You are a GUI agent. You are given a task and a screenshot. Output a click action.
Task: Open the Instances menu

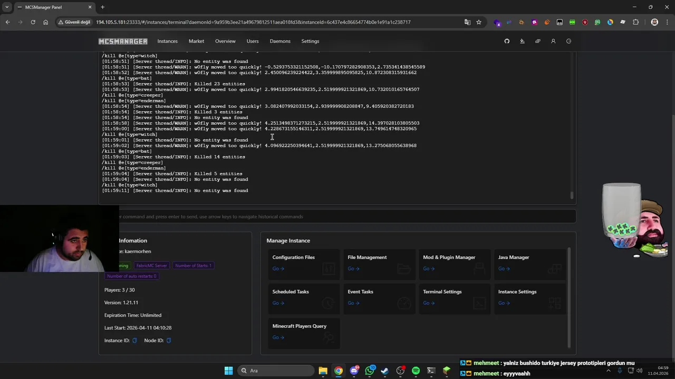[x=167, y=41]
